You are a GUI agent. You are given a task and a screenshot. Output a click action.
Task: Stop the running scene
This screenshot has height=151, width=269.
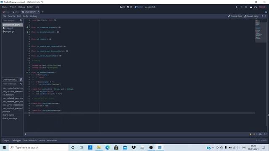coord(246,7)
